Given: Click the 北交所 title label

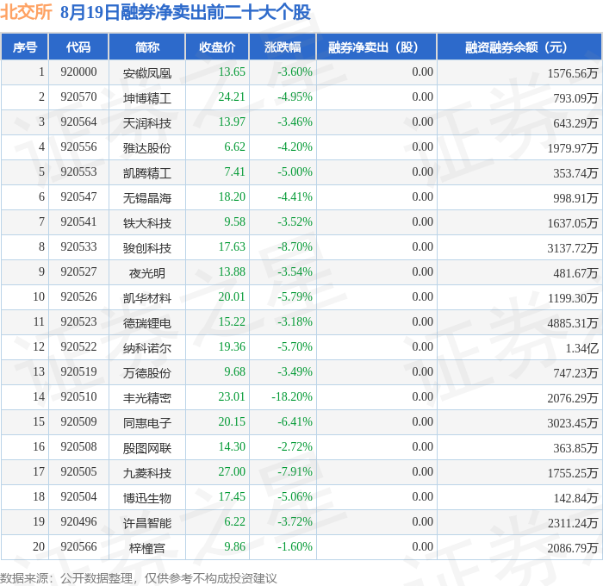Looking at the screenshot, I should pyautogui.click(x=26, y=12).
